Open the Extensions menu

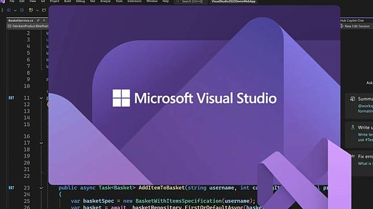(134, 1)
